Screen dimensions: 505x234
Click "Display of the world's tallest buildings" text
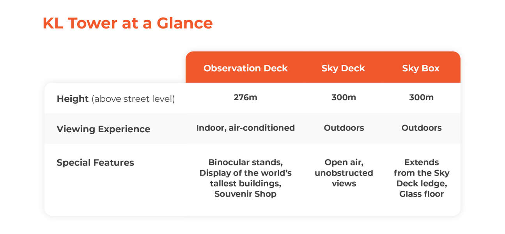pos(245,178)
